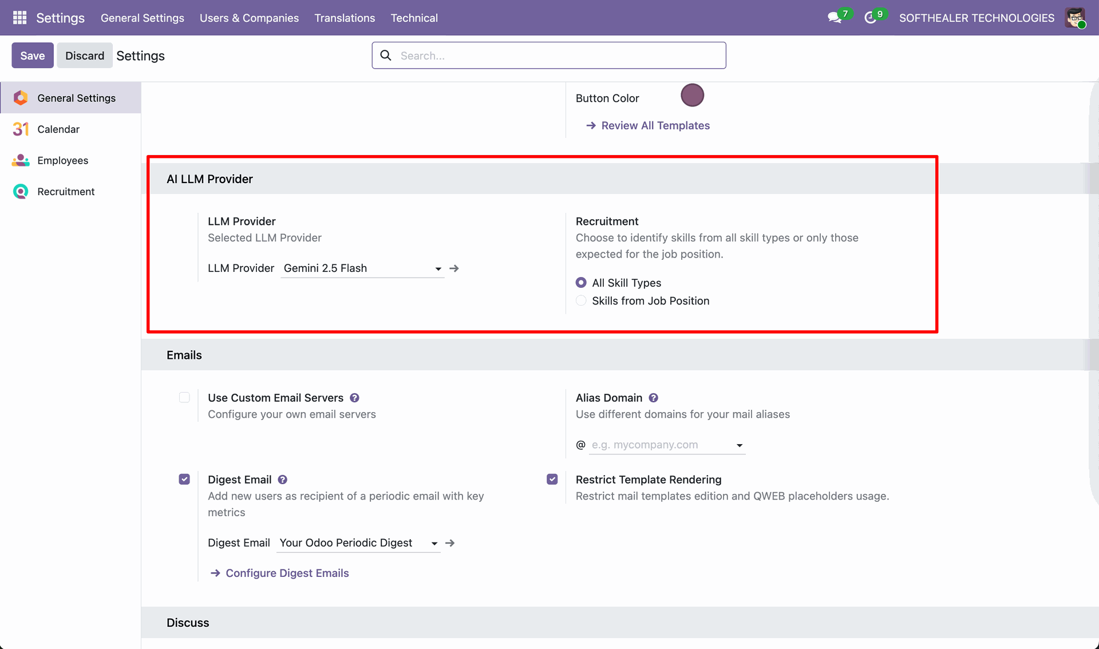1099x649 pixels.
Task: Expand the Alias Domain dropdown
Action: click(x=739, y=445)
